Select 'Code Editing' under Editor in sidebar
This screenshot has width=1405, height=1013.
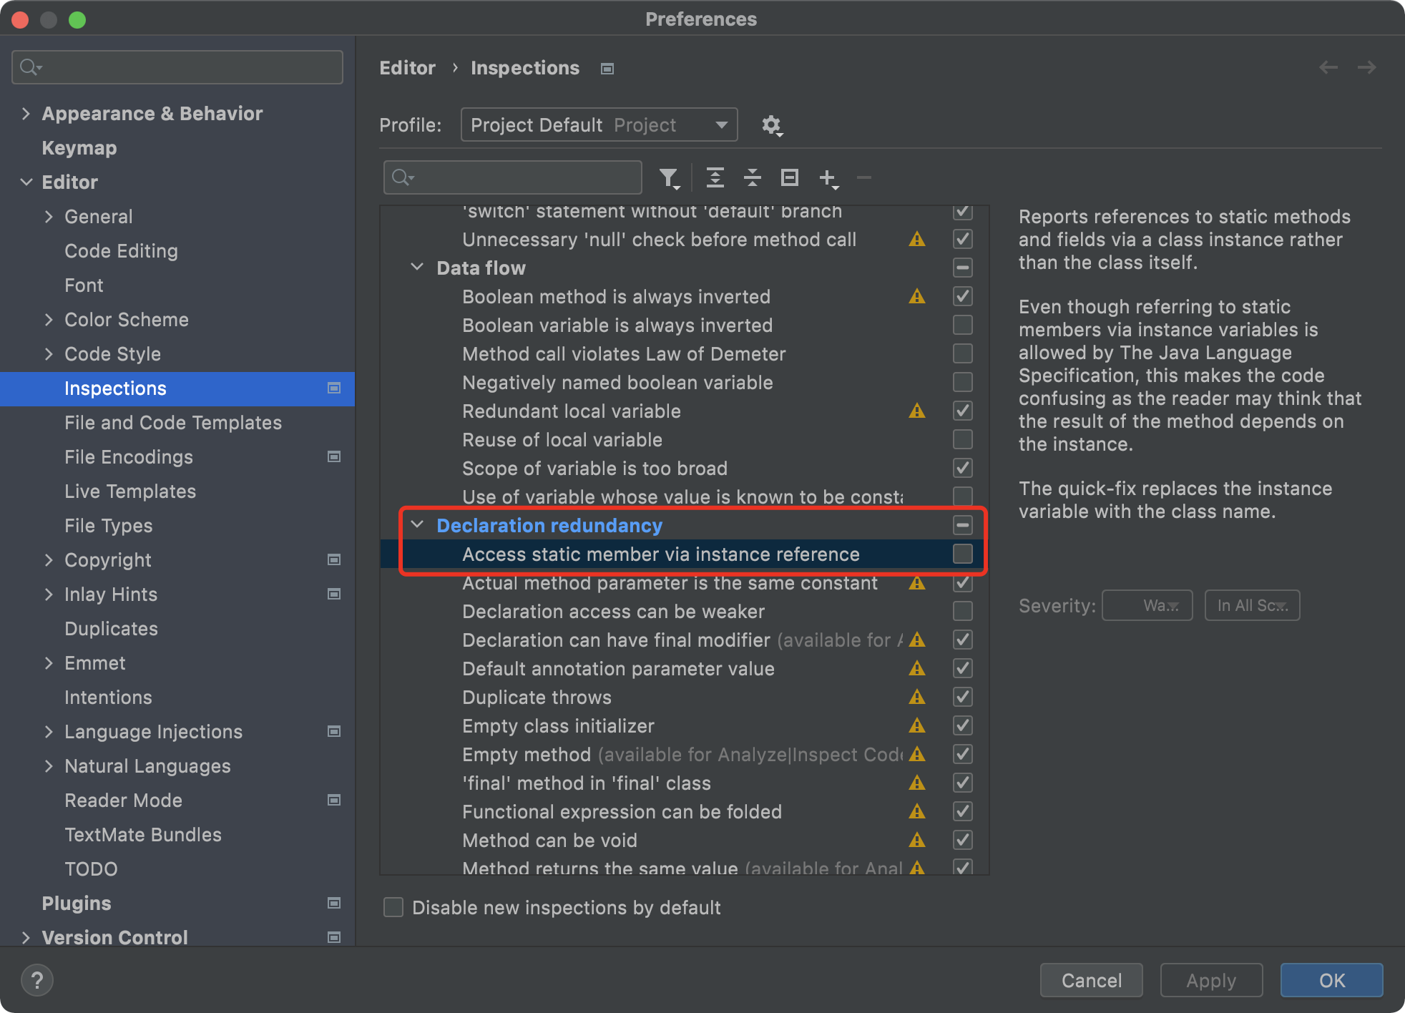121,251
